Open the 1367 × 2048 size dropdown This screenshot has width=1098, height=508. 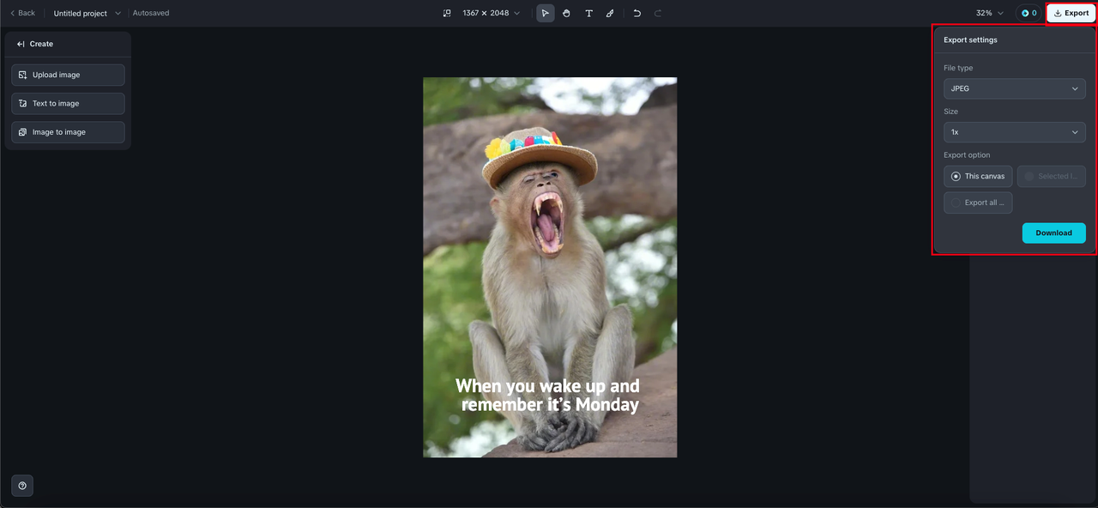coord(492,13)
